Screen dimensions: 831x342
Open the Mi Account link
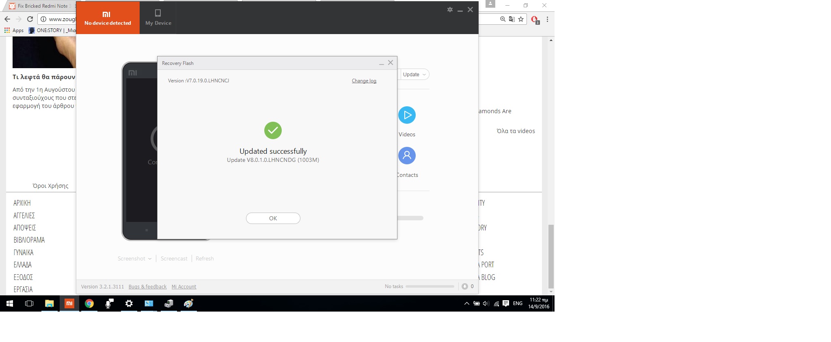pyautogui.click(x=183, y=287)
